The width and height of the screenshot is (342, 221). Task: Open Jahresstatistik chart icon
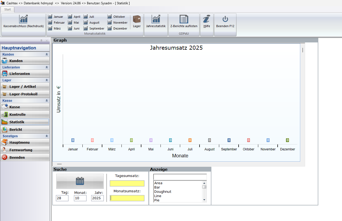156,19
